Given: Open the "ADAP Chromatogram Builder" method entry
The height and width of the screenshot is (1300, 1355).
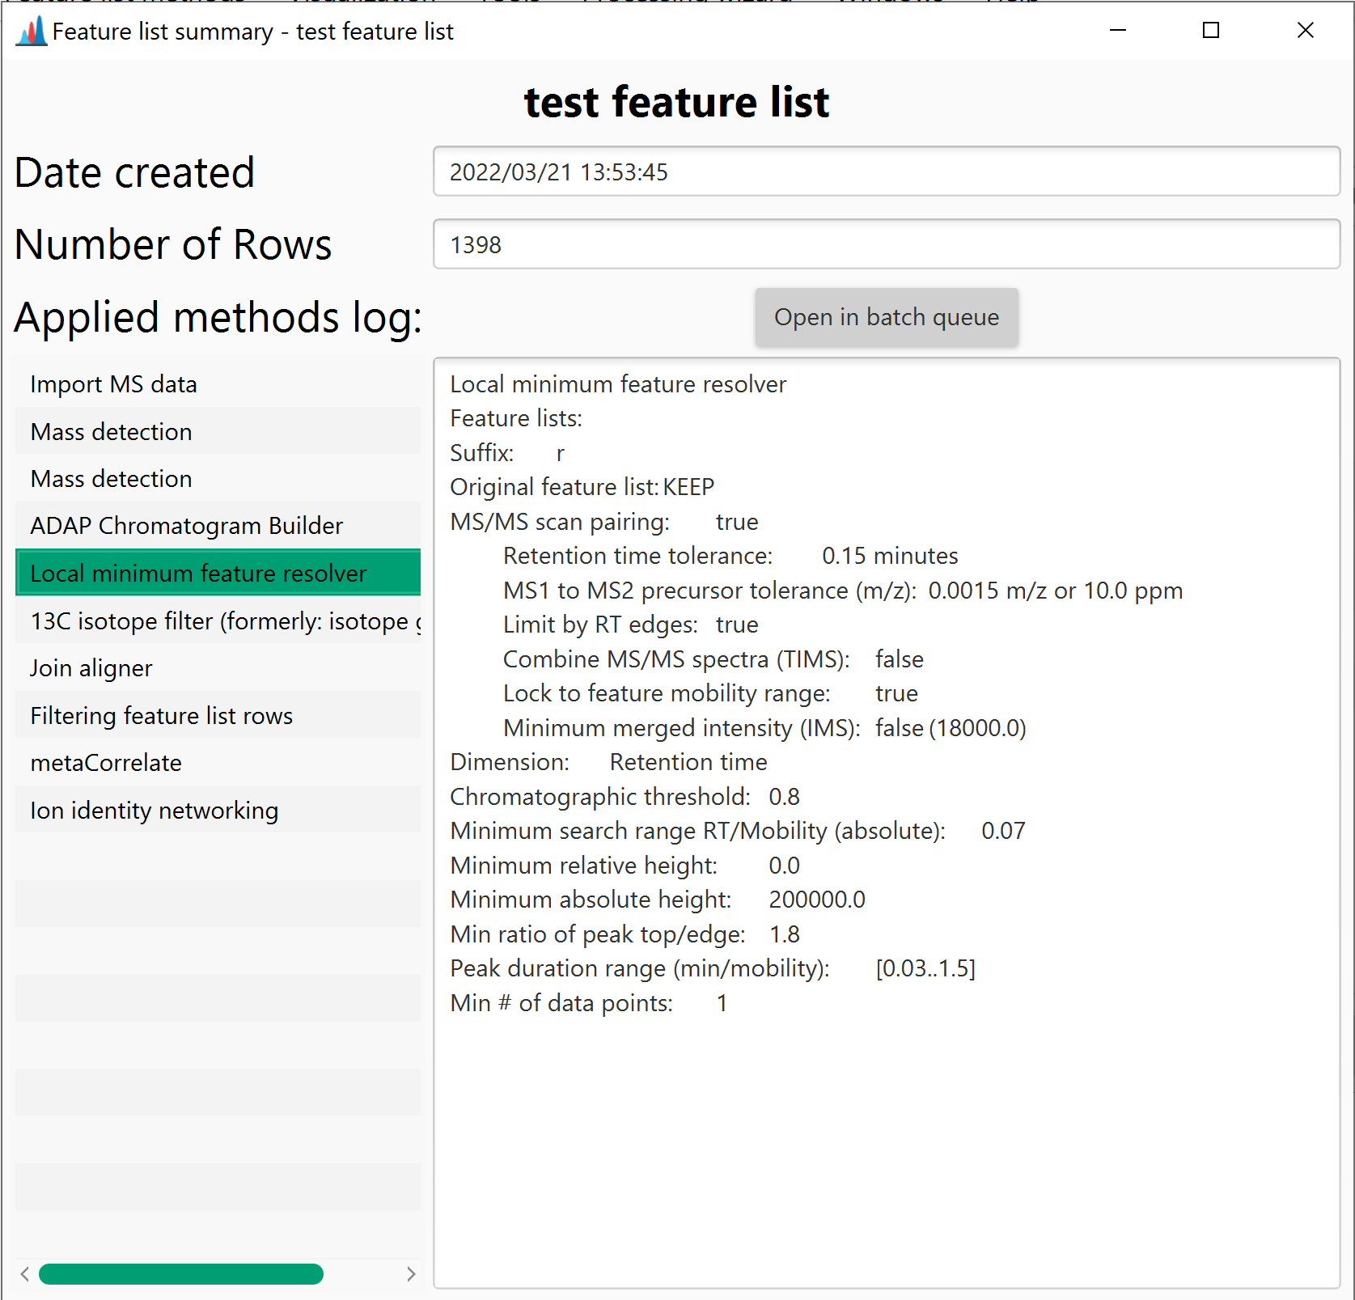Looking at the screenshot, I should [x=186, y=525].
